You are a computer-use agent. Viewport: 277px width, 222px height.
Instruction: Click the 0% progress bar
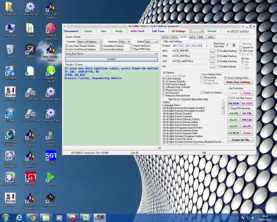click(159, 148)
